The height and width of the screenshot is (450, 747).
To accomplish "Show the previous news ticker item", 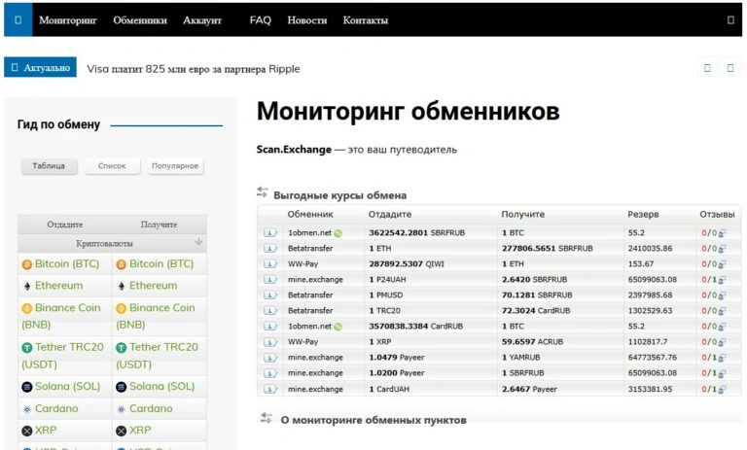I will pos(707,68).
